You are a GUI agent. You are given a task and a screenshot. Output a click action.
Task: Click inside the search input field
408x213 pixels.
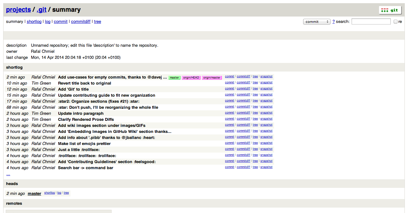click(371, 21)
